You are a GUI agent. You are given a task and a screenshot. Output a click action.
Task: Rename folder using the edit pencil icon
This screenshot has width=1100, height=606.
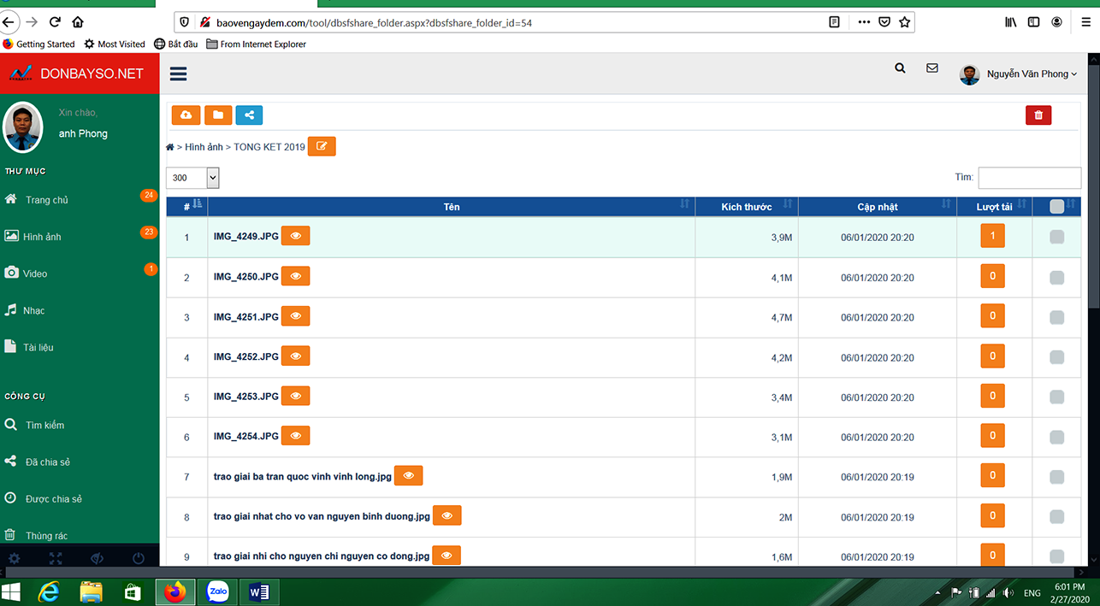click(x=322, y=145)
